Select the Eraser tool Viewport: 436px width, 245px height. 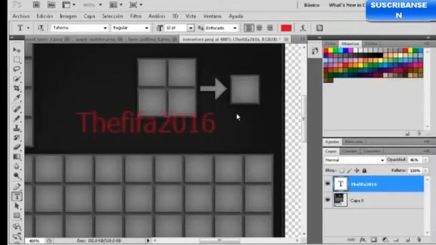tap(17, 147)
